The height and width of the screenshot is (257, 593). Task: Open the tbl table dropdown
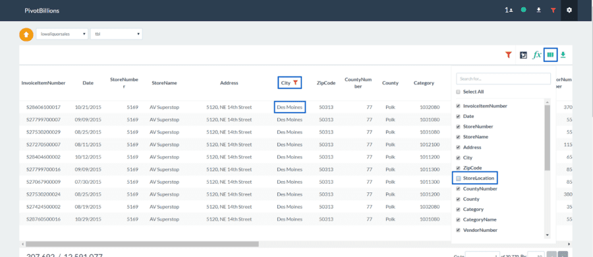pos(117,34)
